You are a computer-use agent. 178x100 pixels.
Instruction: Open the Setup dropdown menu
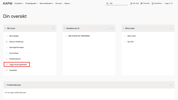pyautogui.click(x=67, y=3)
